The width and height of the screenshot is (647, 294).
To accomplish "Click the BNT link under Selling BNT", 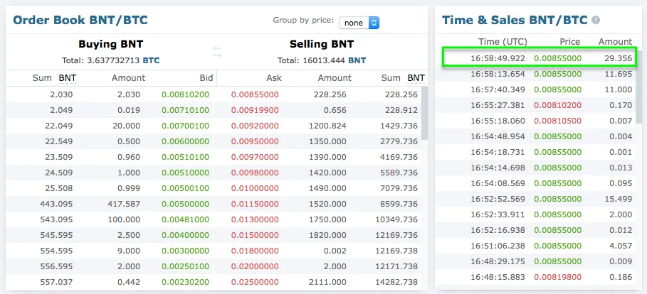I will point(357,60).
